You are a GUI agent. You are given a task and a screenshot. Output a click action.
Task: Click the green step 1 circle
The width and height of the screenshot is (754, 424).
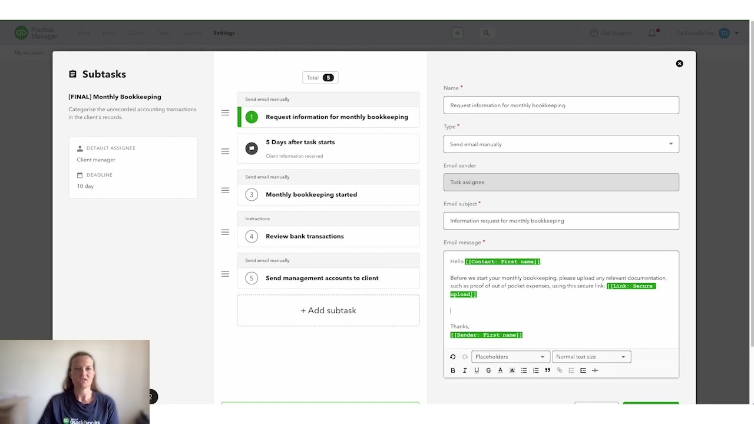click(x=252, y=117)
